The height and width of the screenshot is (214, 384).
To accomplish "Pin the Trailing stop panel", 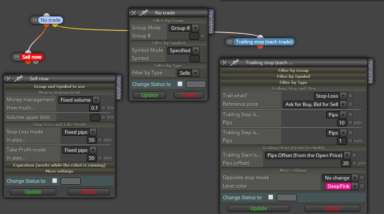I will (x=234, y=63).
